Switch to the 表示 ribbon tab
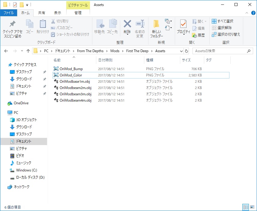 point(57,13)
